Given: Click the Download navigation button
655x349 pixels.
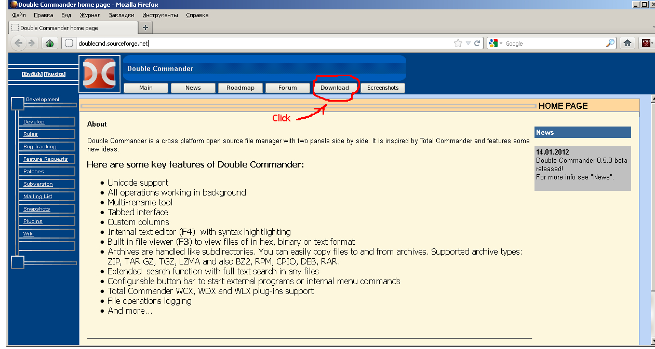Looking at the screenshot, I should point(335,88).
